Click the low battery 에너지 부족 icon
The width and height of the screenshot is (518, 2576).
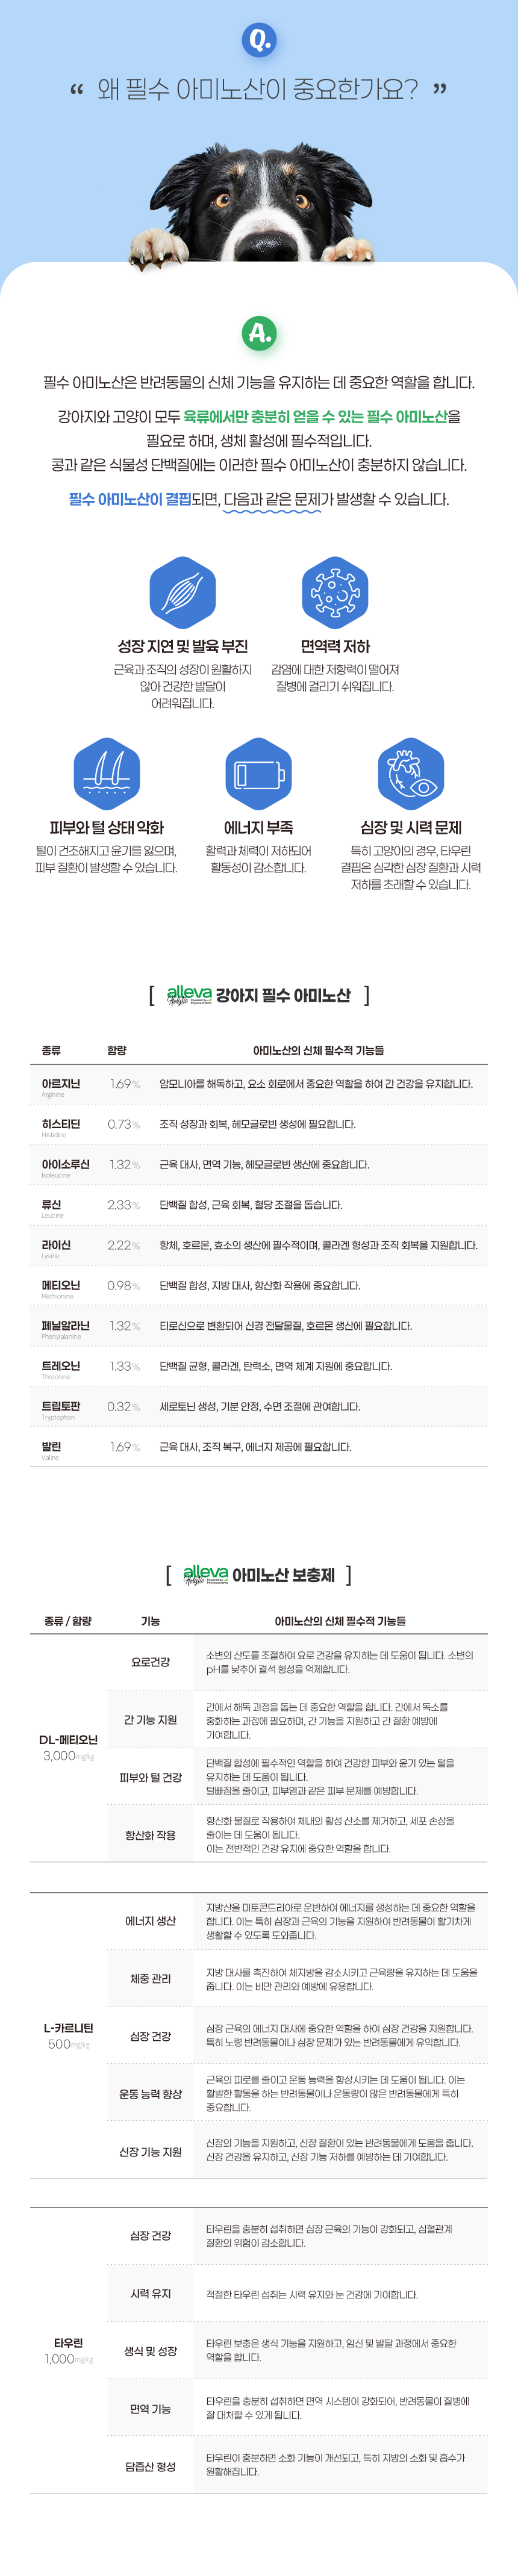click(259, 773)
